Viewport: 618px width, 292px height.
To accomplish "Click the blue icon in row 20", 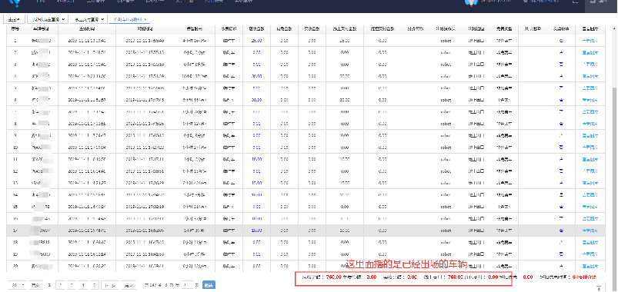I will coord(561,266).
